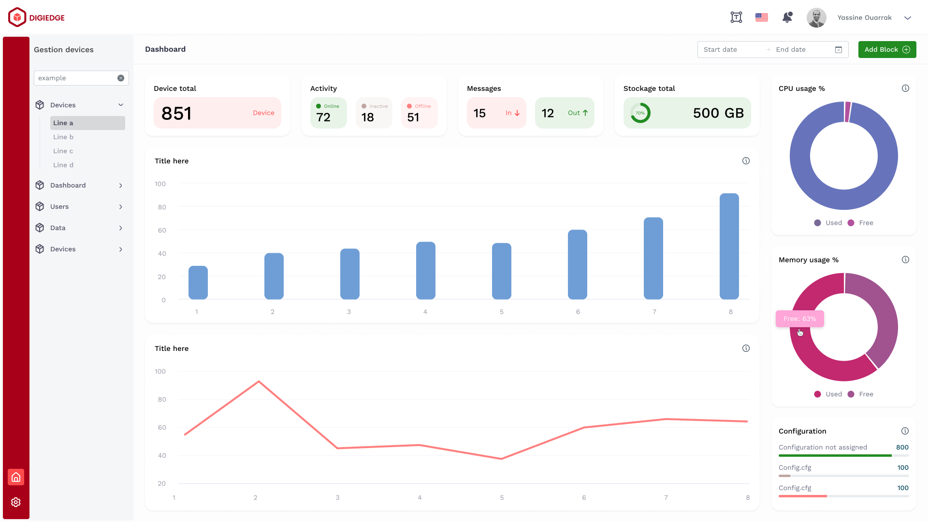Select Line c in Devices submenu

tap(63, 151)
